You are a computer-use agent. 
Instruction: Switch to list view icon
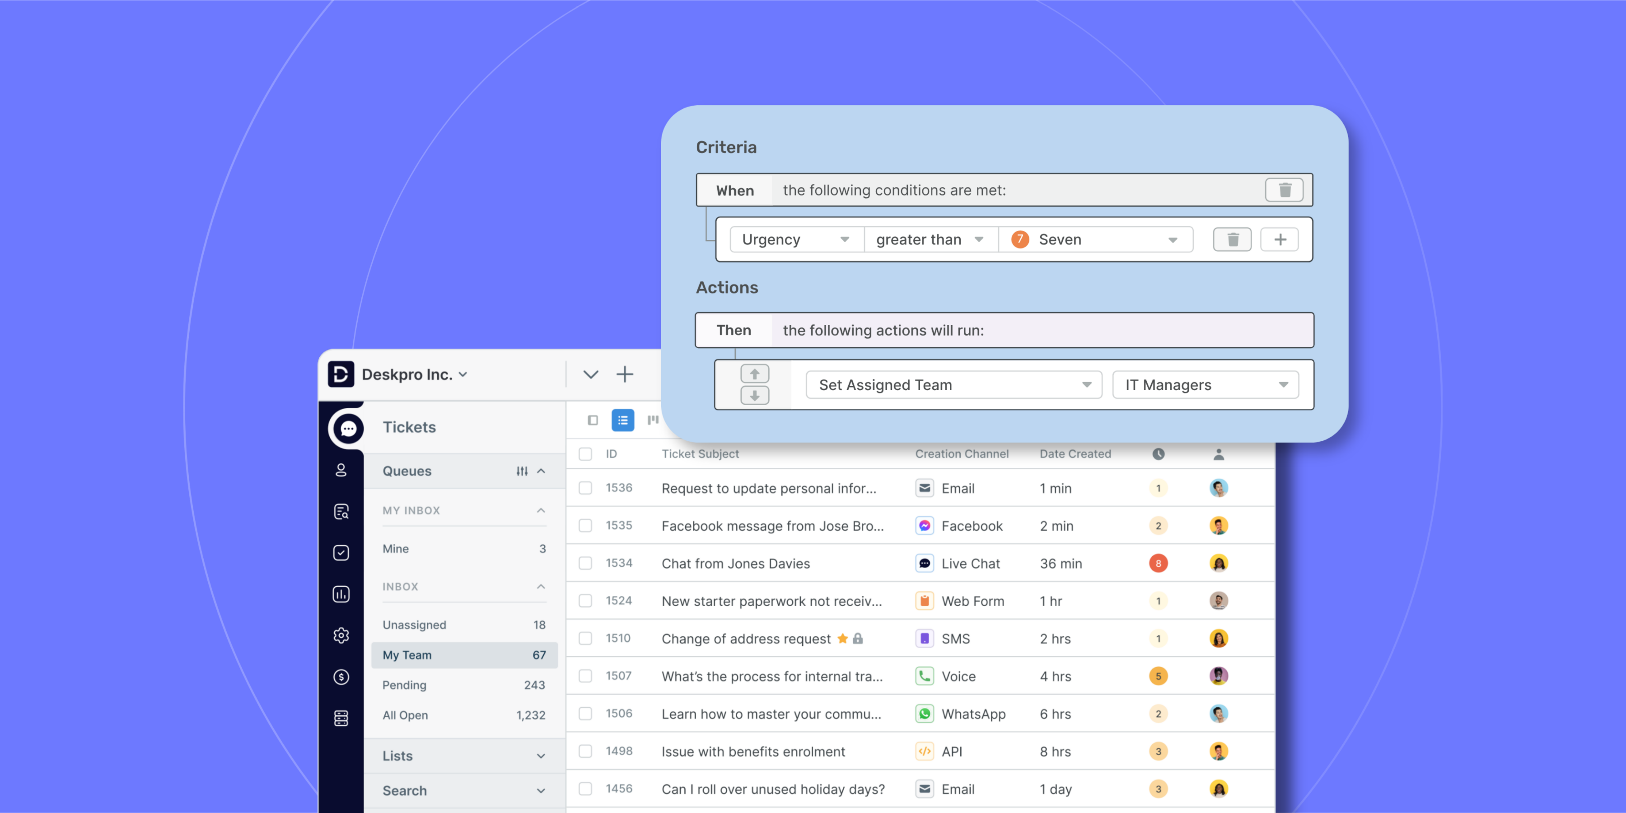coord(622,421)
